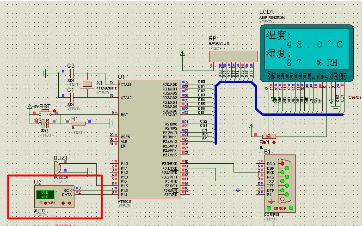The width and height of the screenshot is (363, 226).
Task: Select power terminal arrow left of RP1
Action: pos(183,54)
